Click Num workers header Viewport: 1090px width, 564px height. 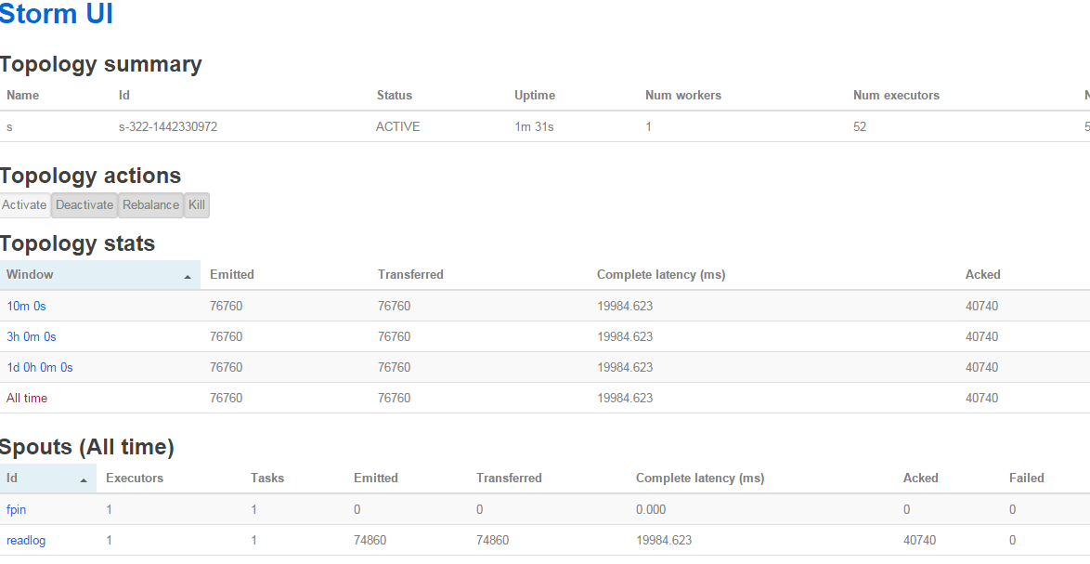[x=683, y=96]
